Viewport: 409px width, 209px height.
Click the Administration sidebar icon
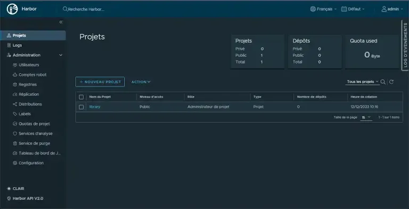[9, 55]
